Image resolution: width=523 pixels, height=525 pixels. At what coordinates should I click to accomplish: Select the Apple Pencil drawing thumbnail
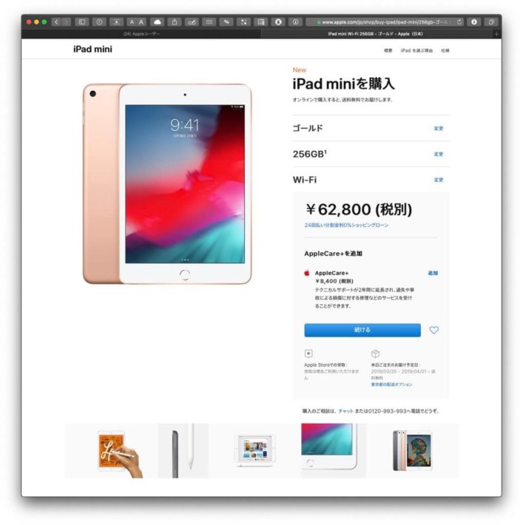(111, 451)
